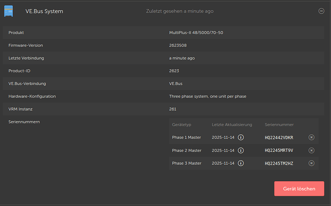Click the VE.Bus System header title
This screenshot has height=206, width=331.
point(44,11)
